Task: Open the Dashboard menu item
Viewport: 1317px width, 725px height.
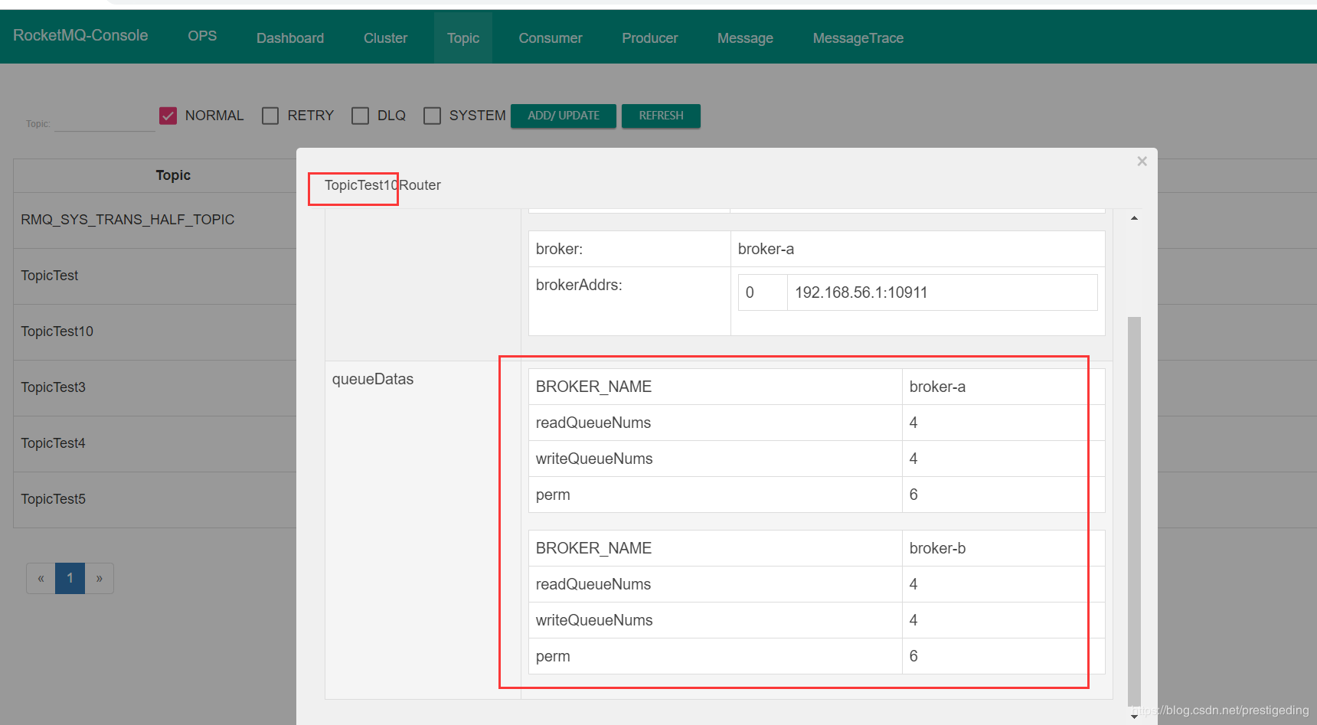Action: pos(289,38)
